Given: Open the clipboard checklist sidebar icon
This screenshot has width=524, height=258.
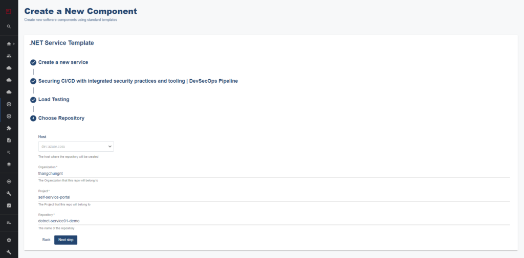Looking at the screenshot, I should coord(9,205).
